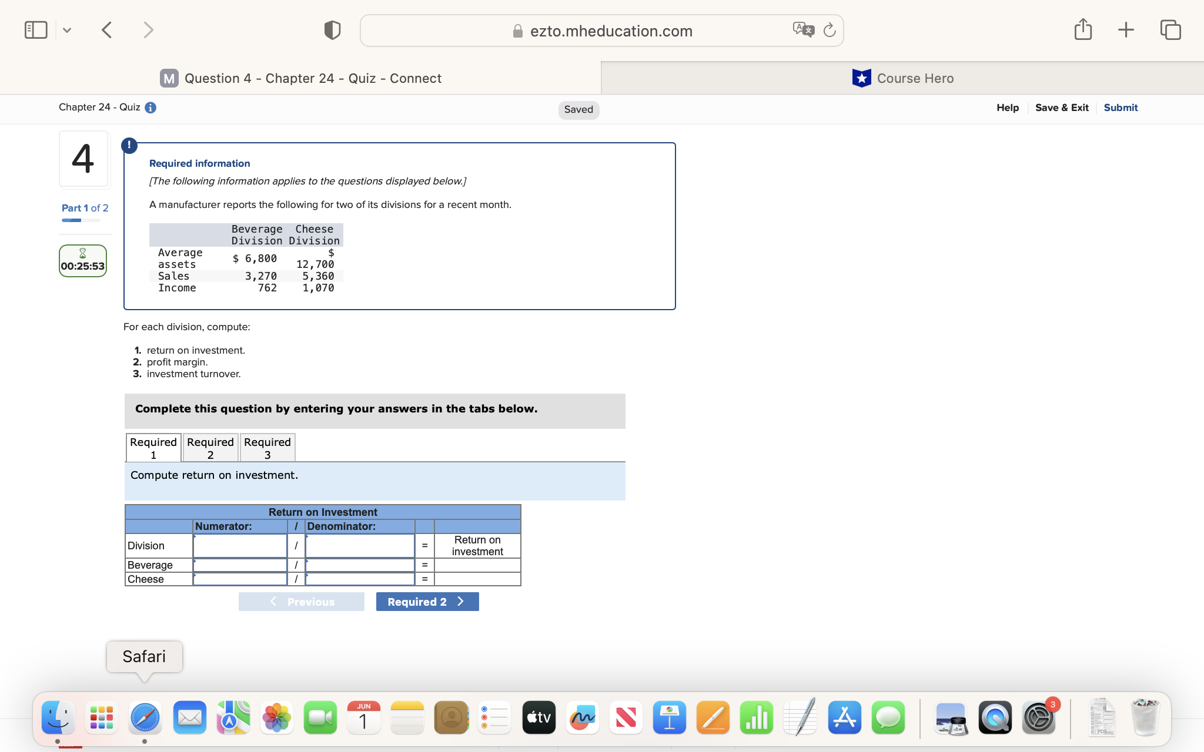
Task: Open a new tab with the plus button
Action: (1126, 29)
